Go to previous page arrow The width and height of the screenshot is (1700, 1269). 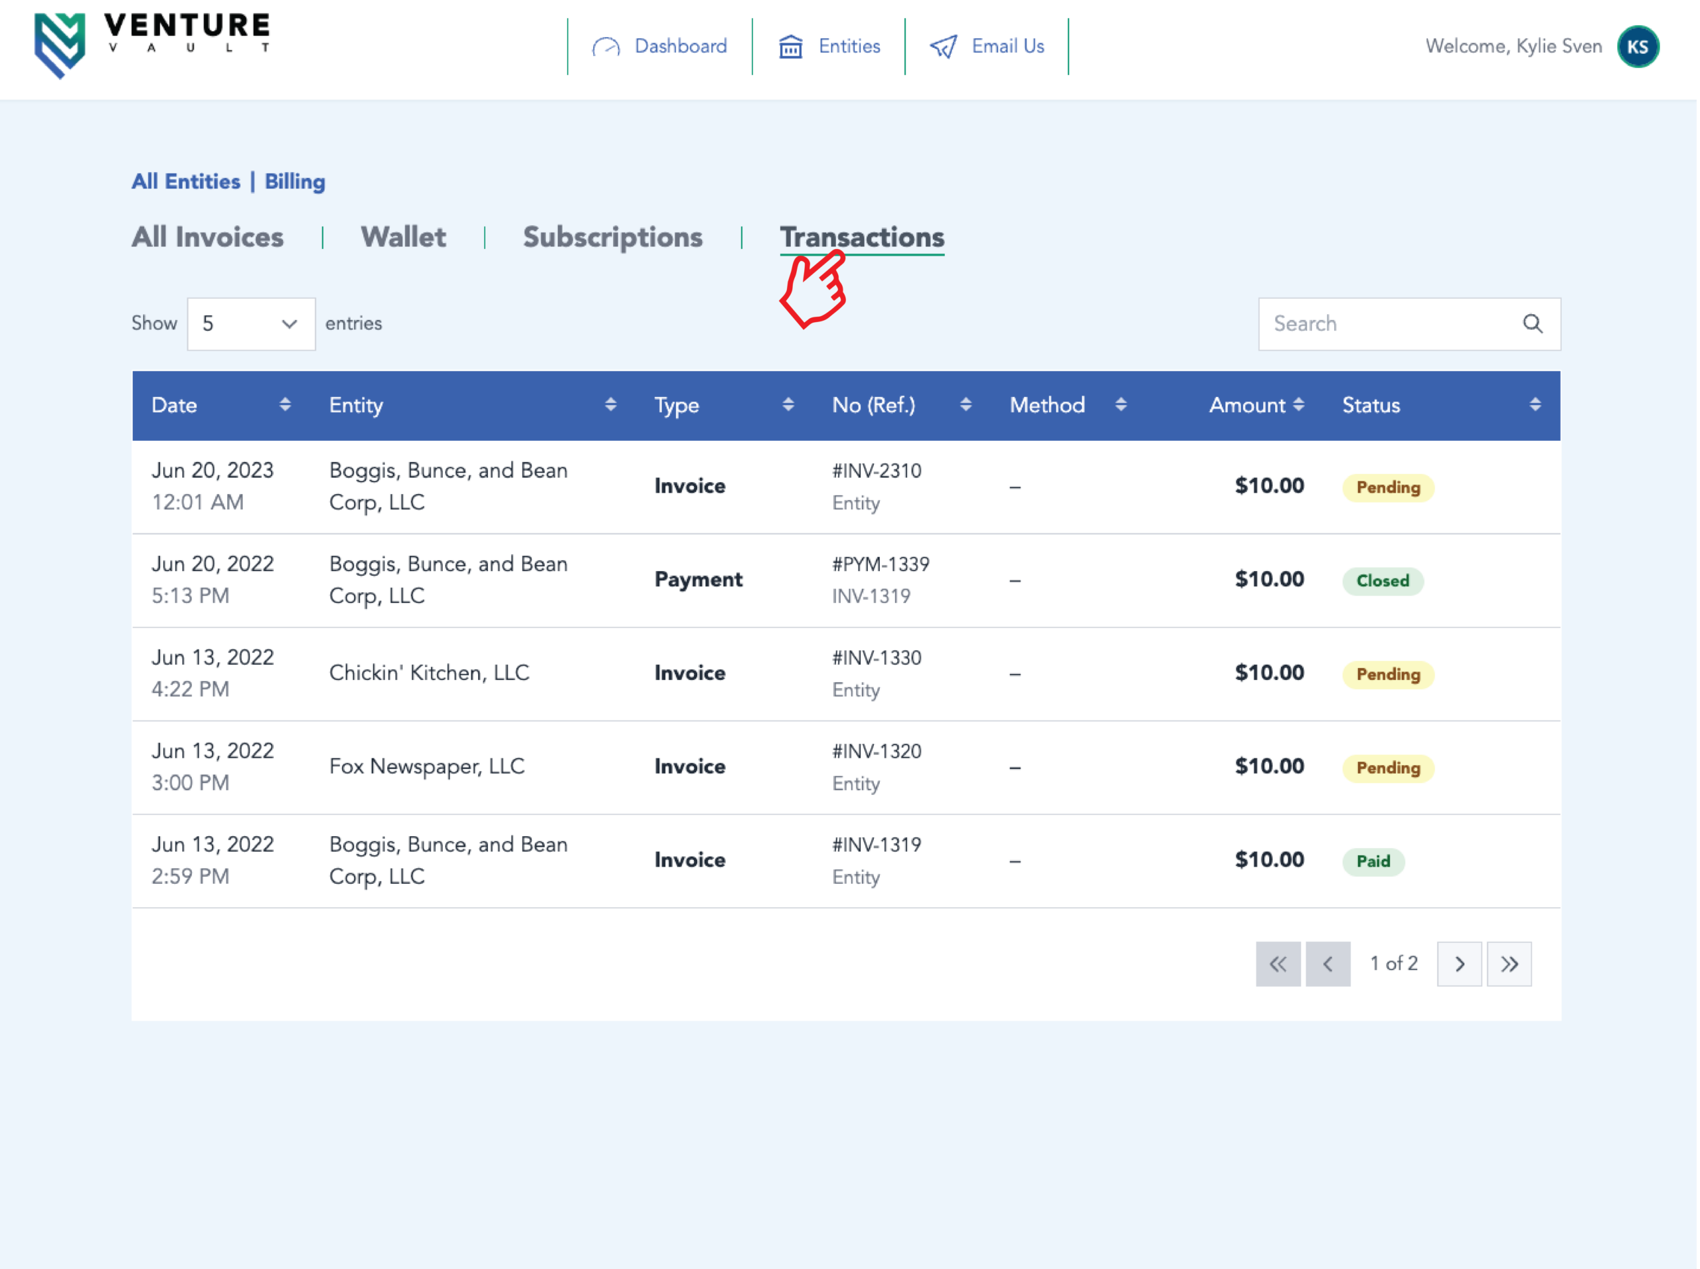pos(1327,964)
